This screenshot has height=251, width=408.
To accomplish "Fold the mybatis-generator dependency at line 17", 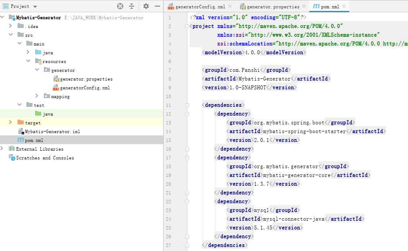I will tap(187, 158).
